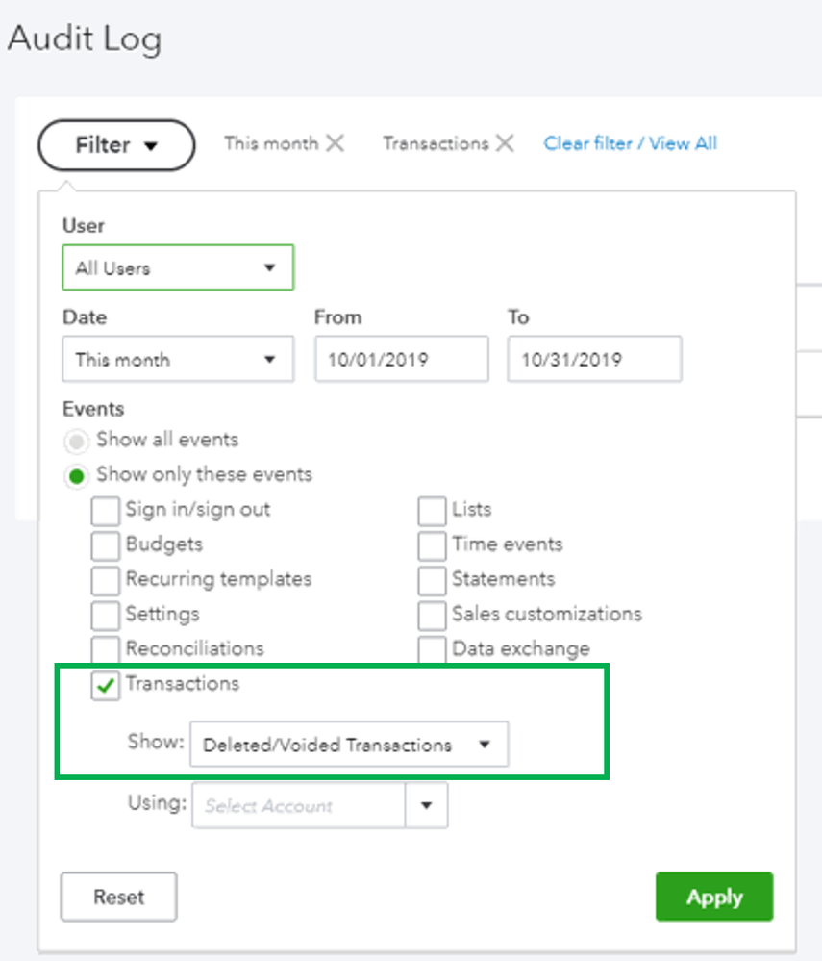Remove the Transactions filter chip

(505, 143)
